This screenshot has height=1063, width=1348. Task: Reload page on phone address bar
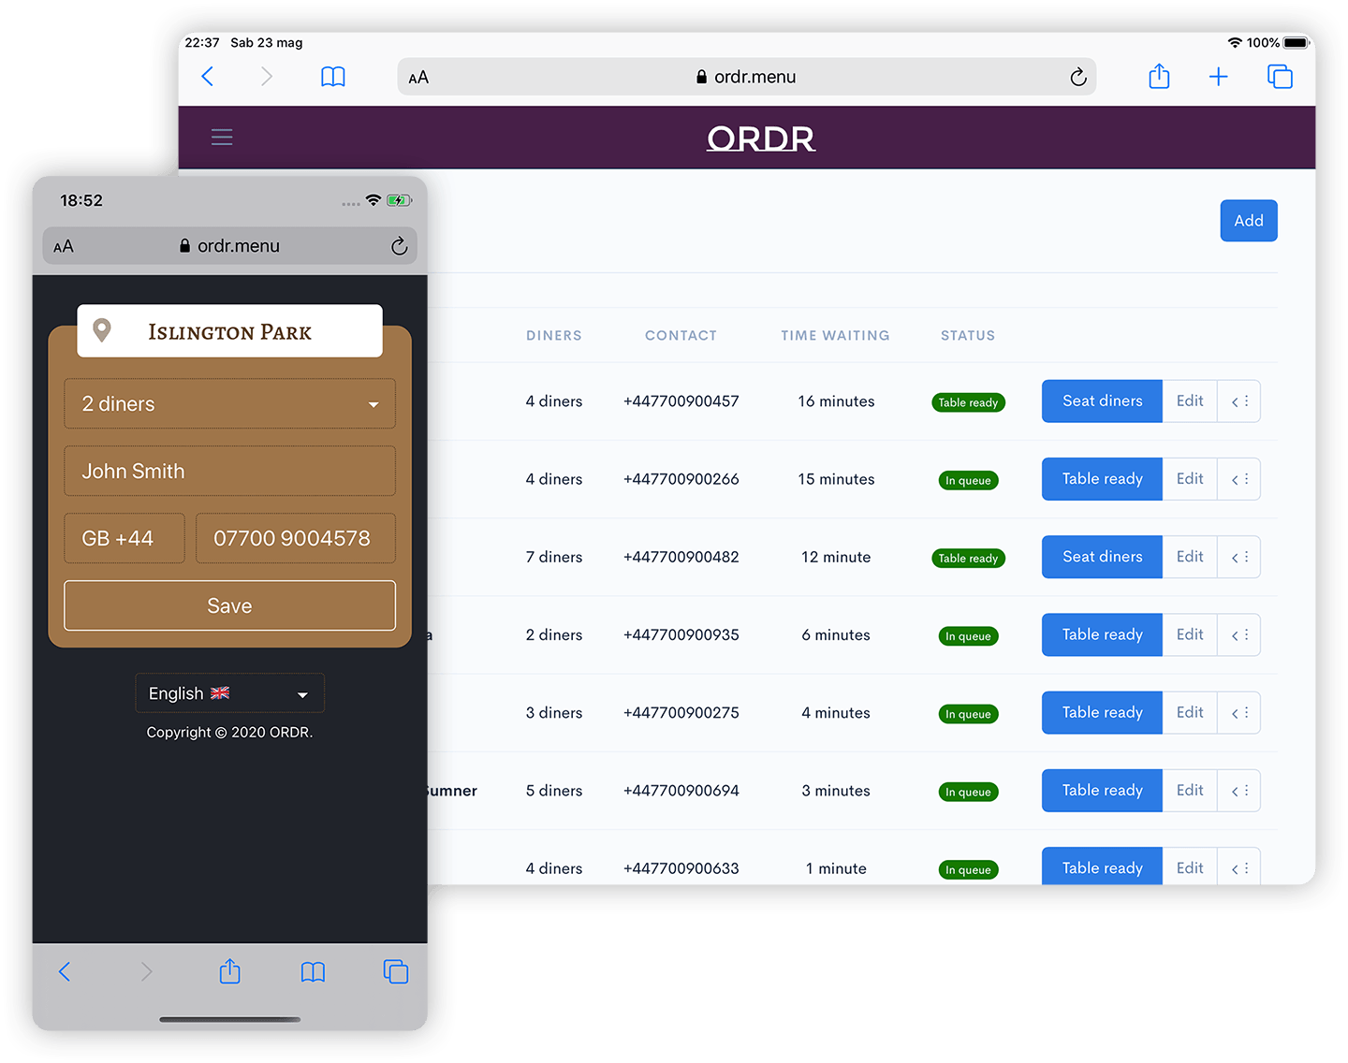tap(399, 246)
